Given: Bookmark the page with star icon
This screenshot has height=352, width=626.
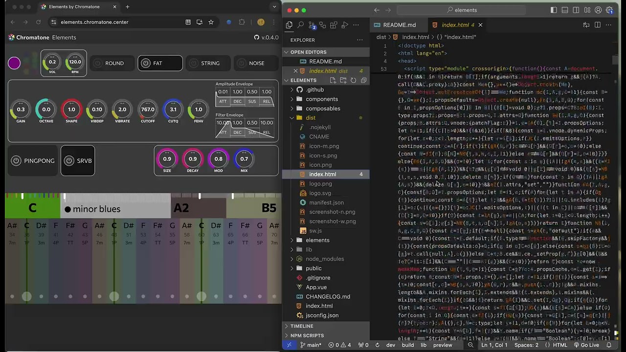Looking at the screenshot, I should tap(211, 22).
